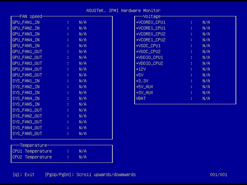Click the SYS_FAN3_IN entry
This screenshot has height=185, width=247.
tap(26, 92)
